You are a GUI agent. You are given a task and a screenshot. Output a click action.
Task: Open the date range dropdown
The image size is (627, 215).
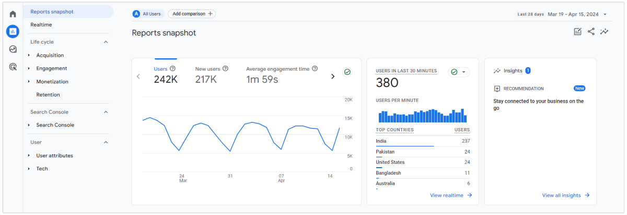click(x=605, y=15)
